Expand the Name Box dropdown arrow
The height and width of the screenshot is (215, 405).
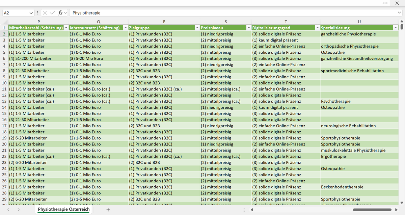(x=31, y=13)
